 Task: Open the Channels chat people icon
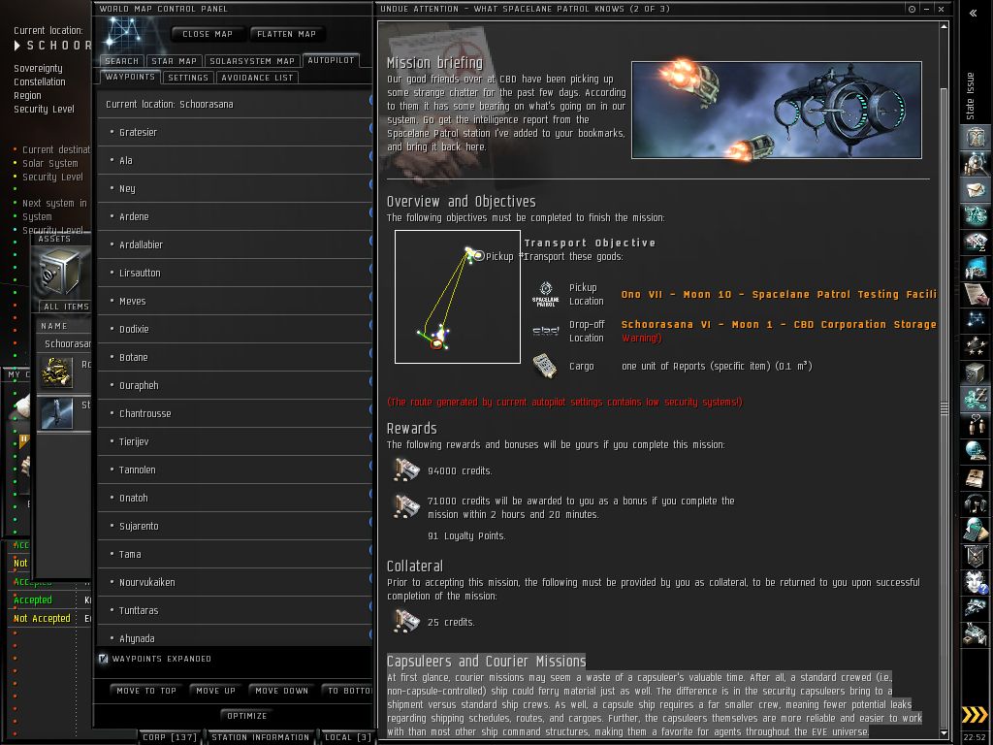(976, 425)
